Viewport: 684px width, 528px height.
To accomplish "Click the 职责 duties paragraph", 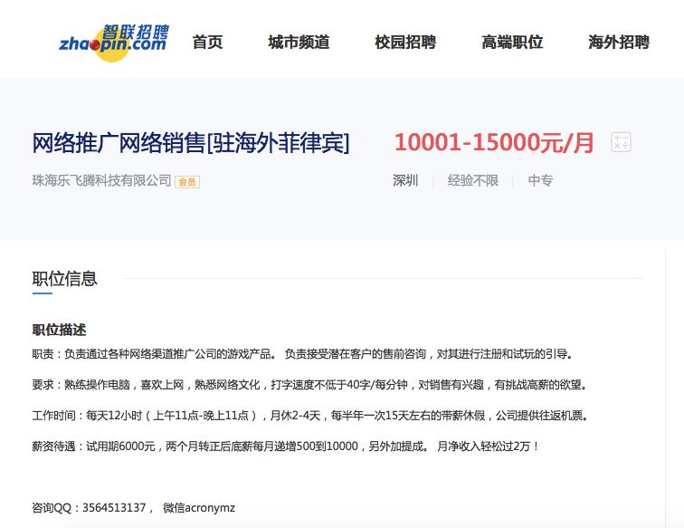I will [302, 354].
